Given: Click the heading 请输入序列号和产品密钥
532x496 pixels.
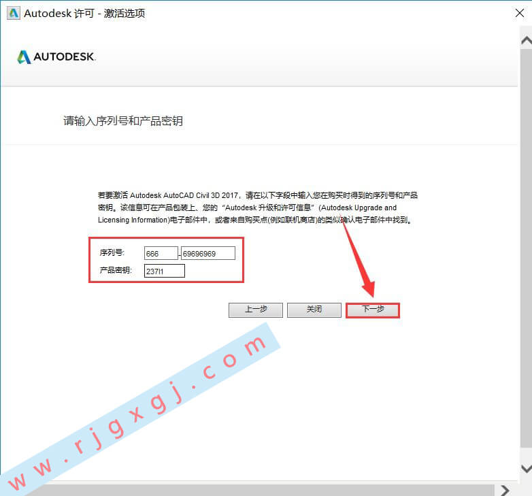Looking at the screenshot, I should coord(123,121).
